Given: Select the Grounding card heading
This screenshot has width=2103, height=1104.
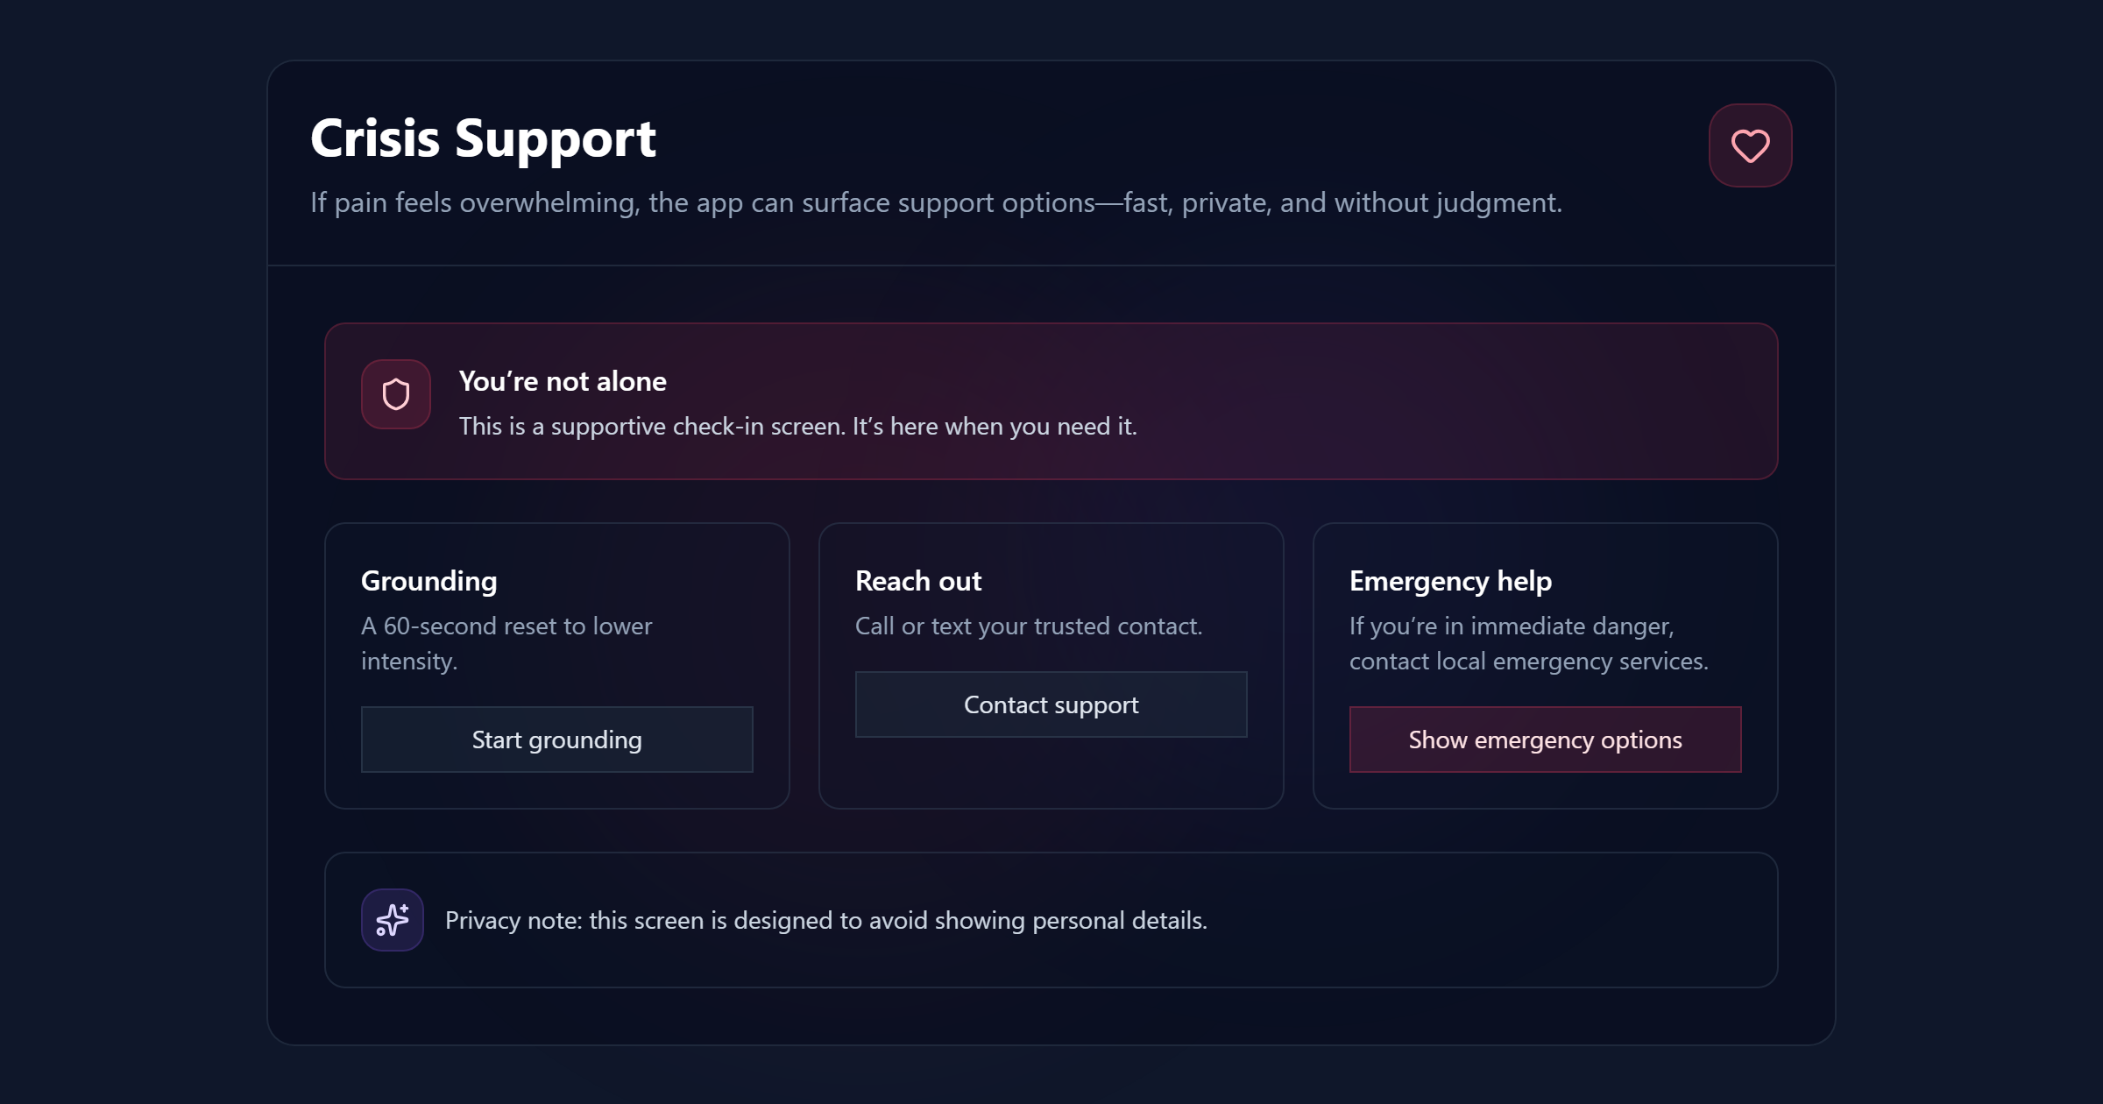Looking at the screenshot, I should (428, 581).
